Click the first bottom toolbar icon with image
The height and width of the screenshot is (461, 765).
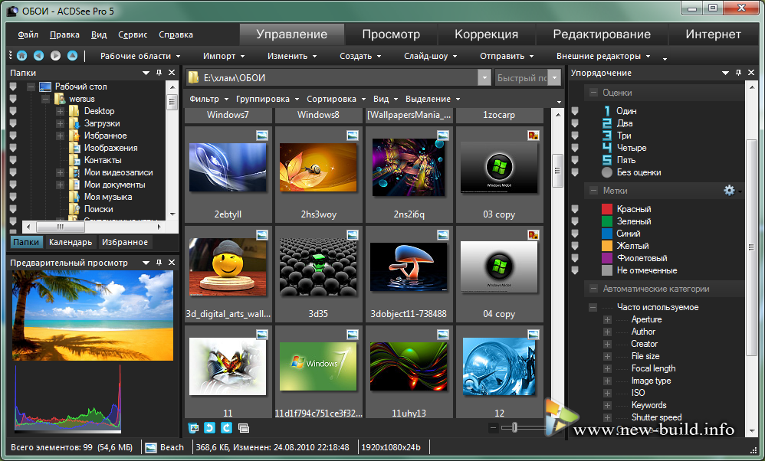(x=193, y=428)
